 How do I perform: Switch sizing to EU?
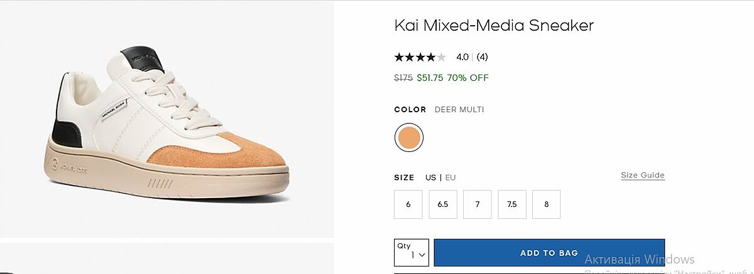(451, 177)
